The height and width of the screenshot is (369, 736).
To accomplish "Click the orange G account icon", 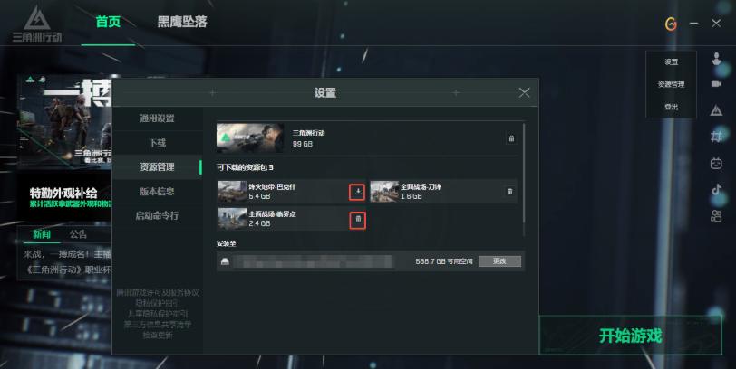I will tap(672, 24).
